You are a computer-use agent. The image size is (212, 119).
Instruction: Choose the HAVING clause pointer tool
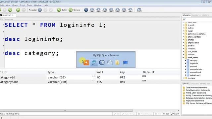(x=118, y=10)
